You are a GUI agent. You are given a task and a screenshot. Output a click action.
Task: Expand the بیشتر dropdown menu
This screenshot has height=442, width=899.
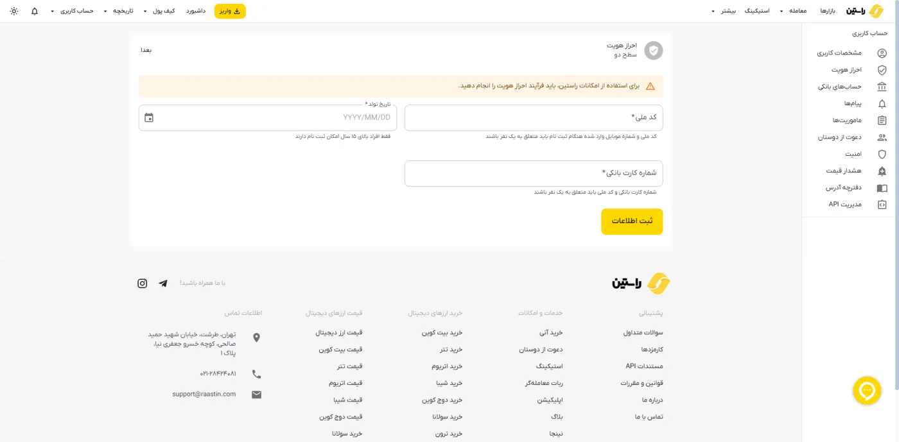[x=725, y=11]
